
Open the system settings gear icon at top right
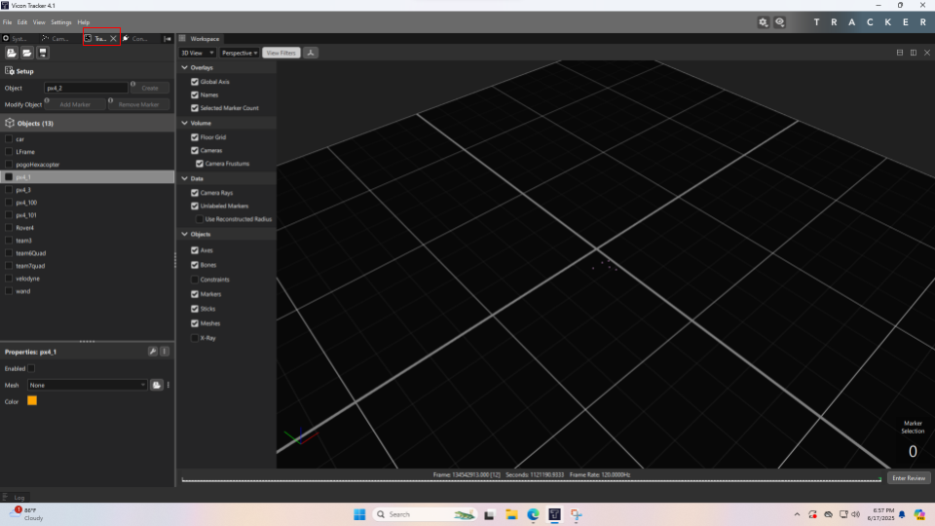(763, 22)
